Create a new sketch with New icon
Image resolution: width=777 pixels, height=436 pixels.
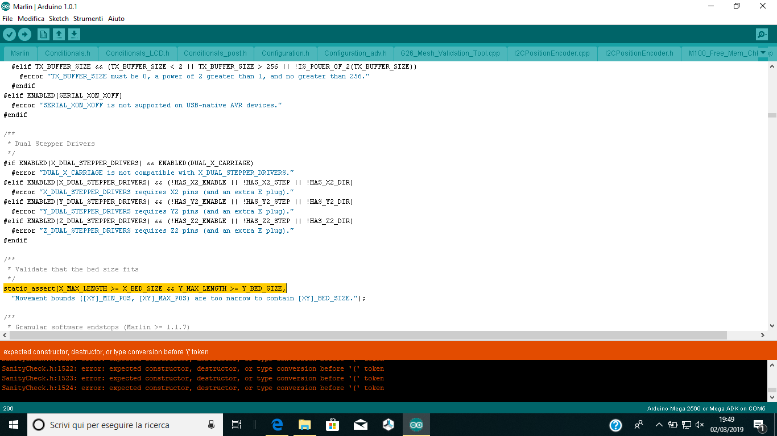[x=43, y=35]
